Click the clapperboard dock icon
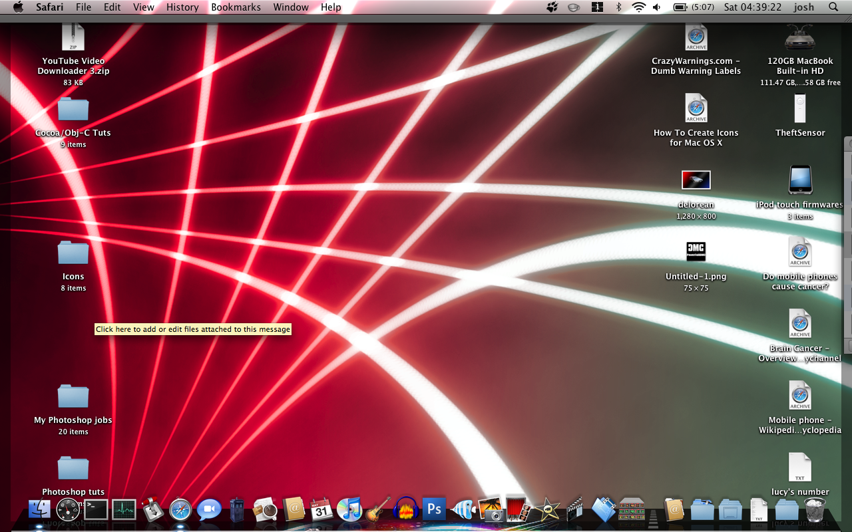The width and height of the screenshot is (852, 532). point(574,510)
